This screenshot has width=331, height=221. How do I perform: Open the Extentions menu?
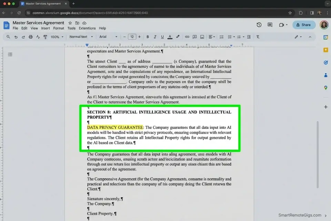87,28
